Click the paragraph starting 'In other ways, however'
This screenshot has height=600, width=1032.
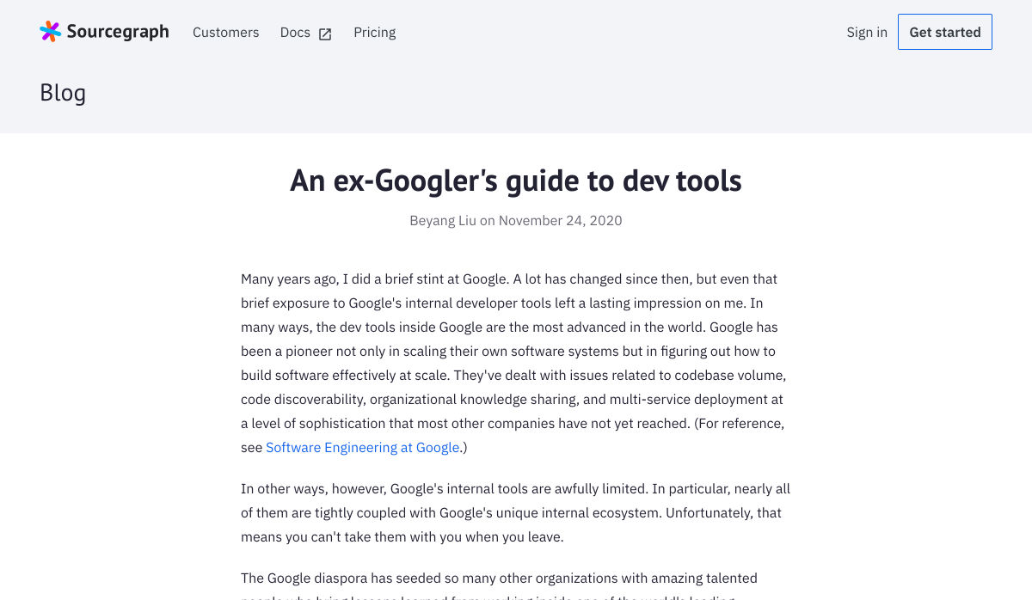click(516, 512)
